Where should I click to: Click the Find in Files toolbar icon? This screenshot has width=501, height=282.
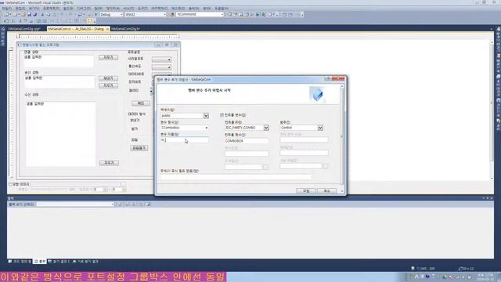point(172,14)
